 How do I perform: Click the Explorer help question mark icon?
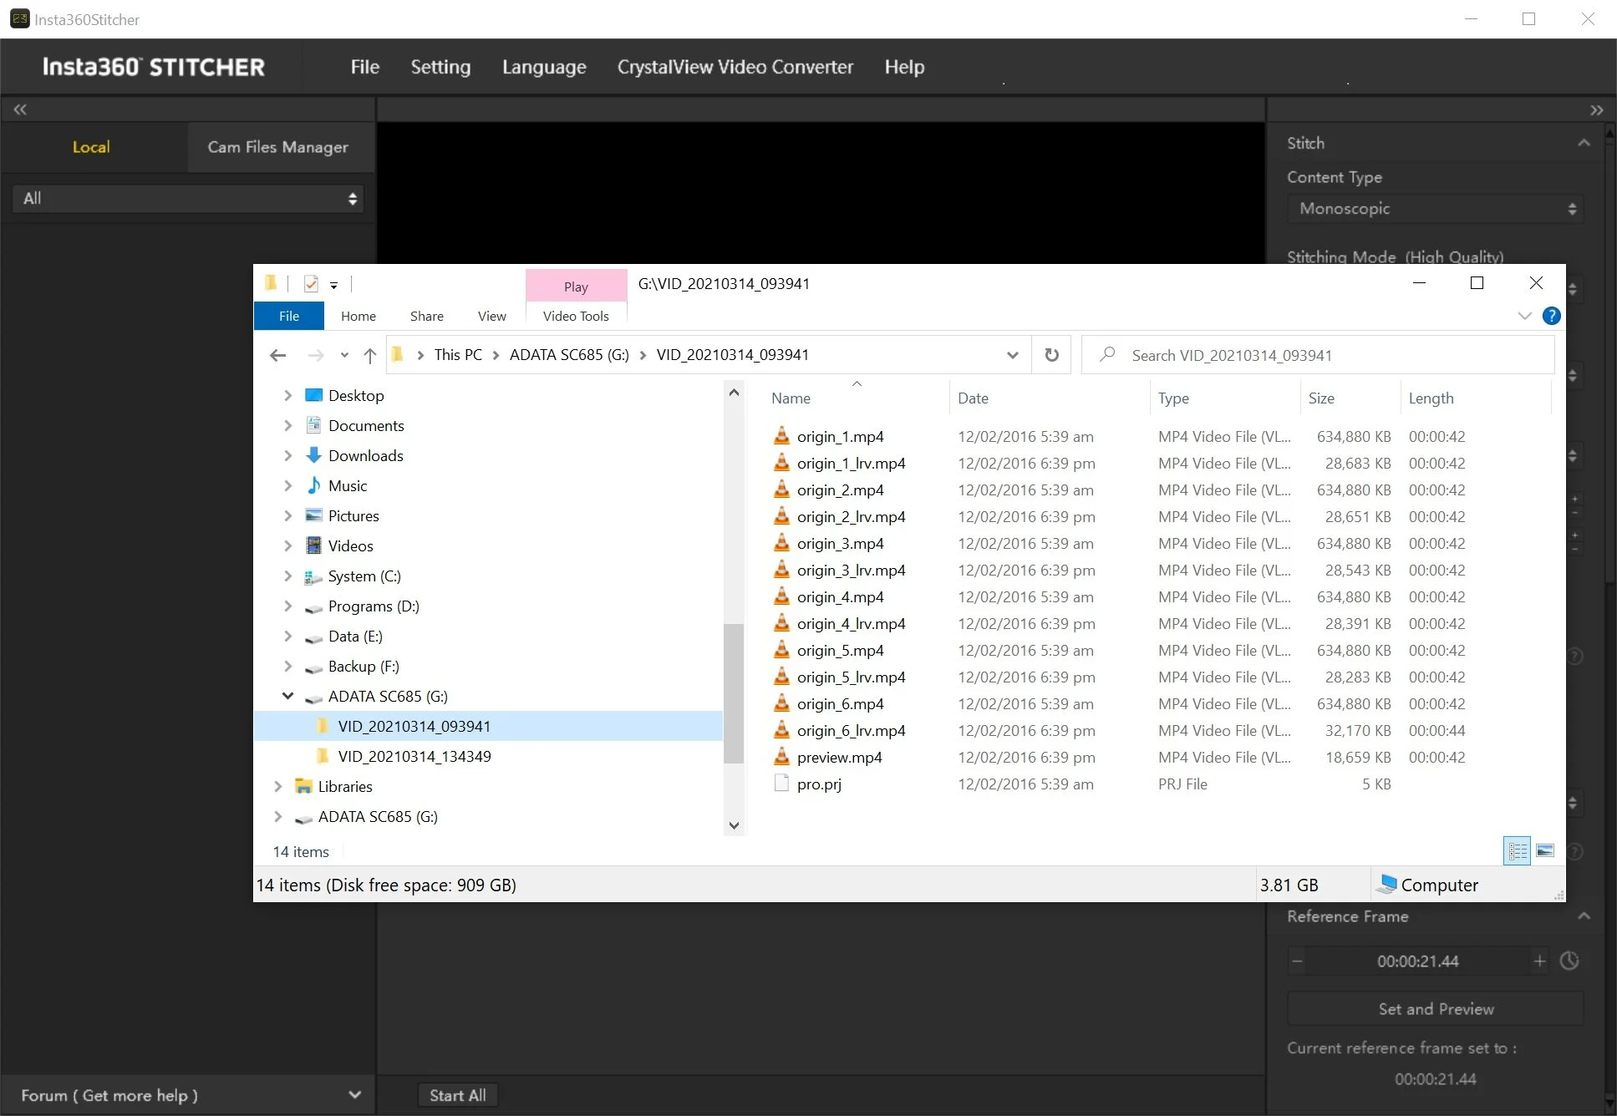1551,316
